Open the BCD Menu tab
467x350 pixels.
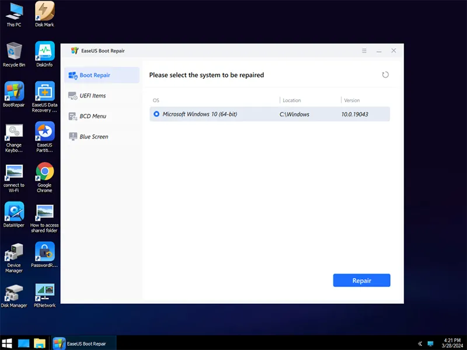102,116
